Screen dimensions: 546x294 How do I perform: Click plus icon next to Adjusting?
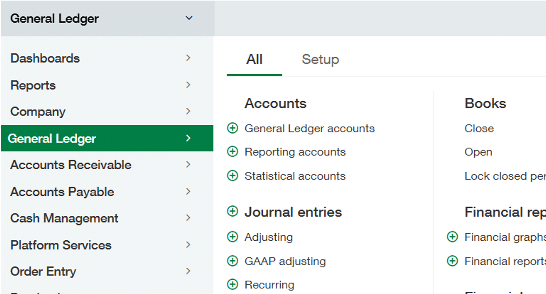coord(232,237)
